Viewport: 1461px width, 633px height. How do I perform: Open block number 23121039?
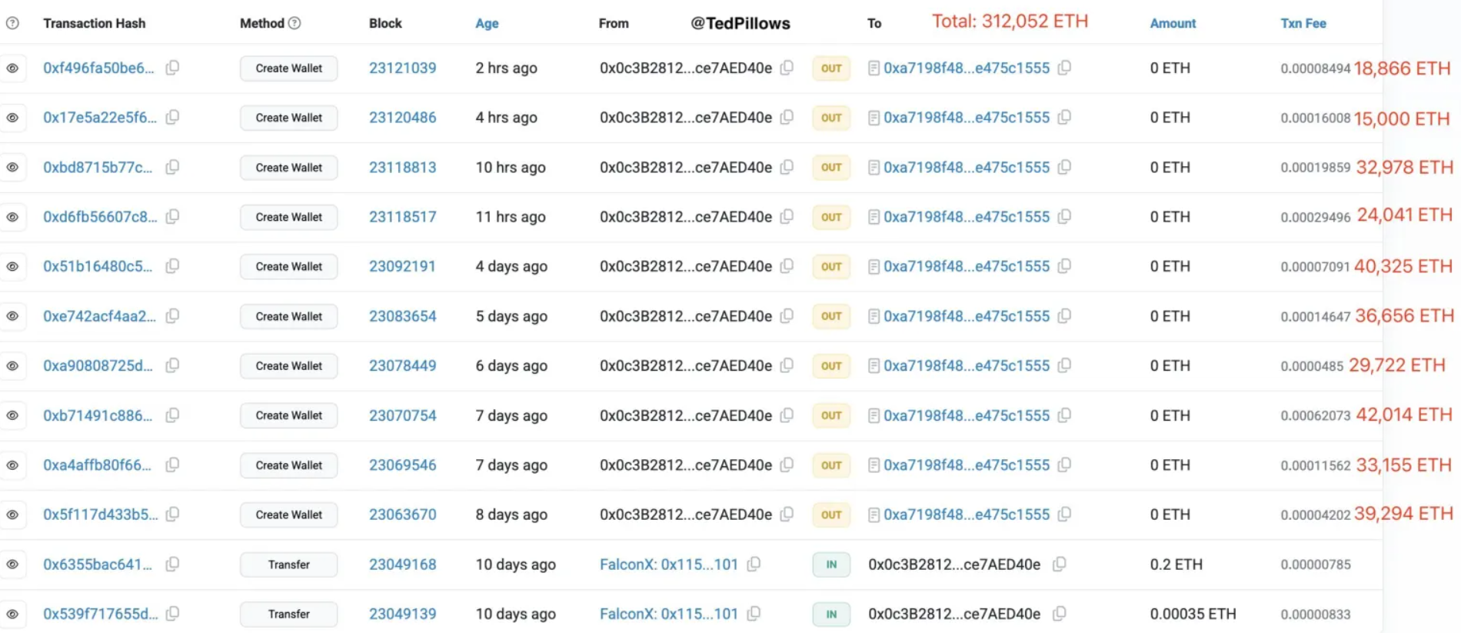point(402,68)
